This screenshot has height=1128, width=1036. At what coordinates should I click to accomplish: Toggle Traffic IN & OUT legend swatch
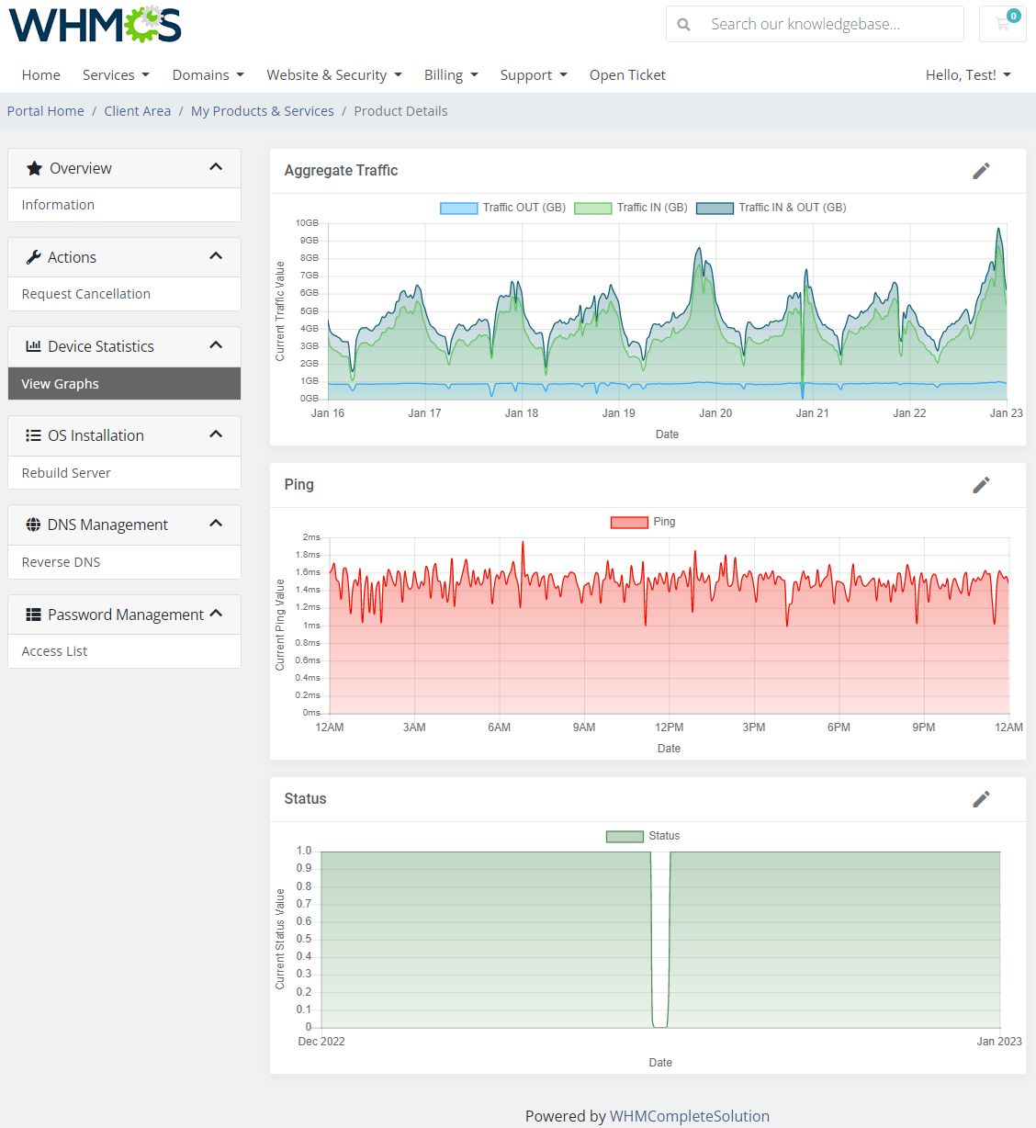[x=715, y=208]
